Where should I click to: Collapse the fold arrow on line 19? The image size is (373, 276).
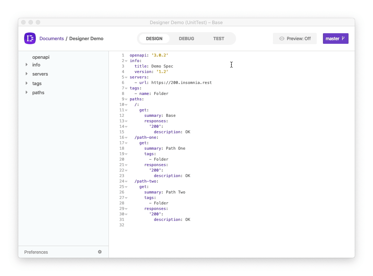(126, 154)
